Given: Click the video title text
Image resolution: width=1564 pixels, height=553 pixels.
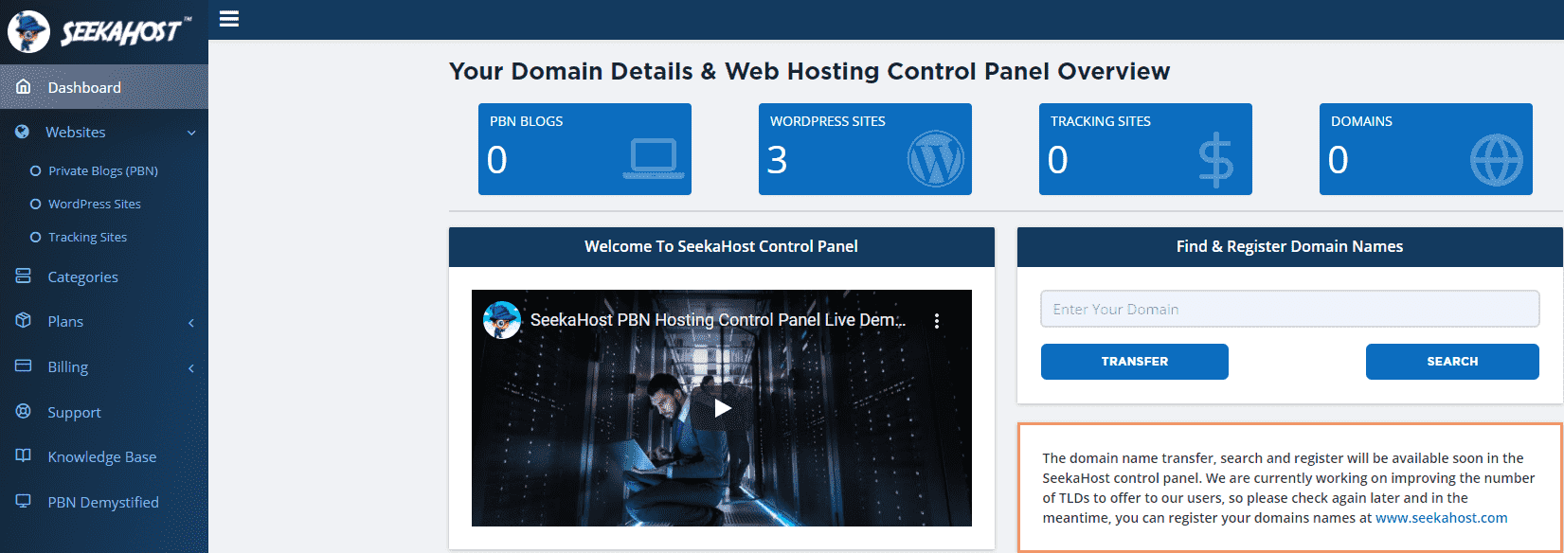Looking at the screenshot, I should [718, 320].
